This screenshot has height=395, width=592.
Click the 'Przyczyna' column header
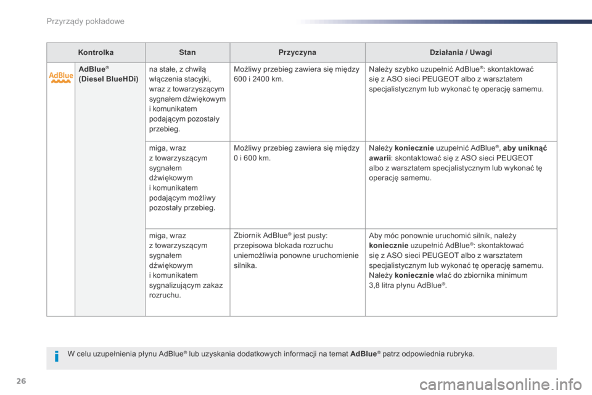tap(297, 52)
